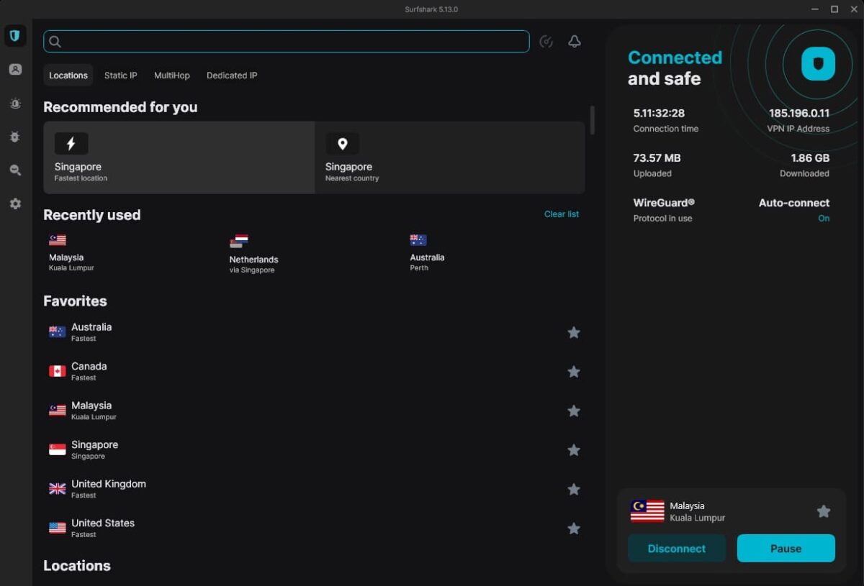Open the Search magnifier icon in sidebar
Viewport: 864px width, 586px height.
(x=15, y=170)
